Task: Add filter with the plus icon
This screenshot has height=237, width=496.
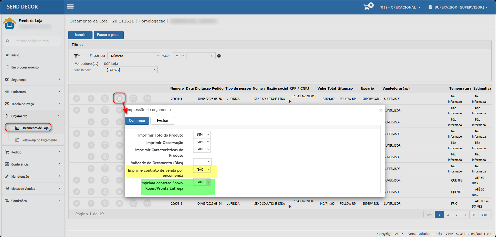Action: (219, 56)
